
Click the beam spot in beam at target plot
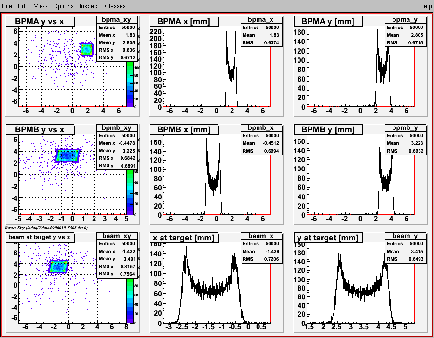[x=58, y=267]
